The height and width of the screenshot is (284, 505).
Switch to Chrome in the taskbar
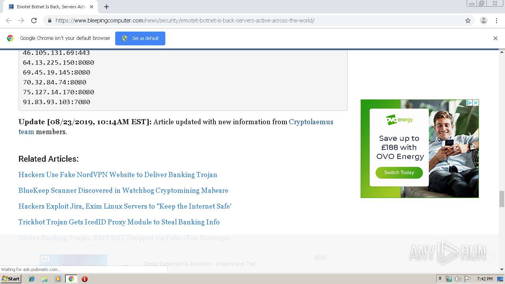(x=71, y=279)
